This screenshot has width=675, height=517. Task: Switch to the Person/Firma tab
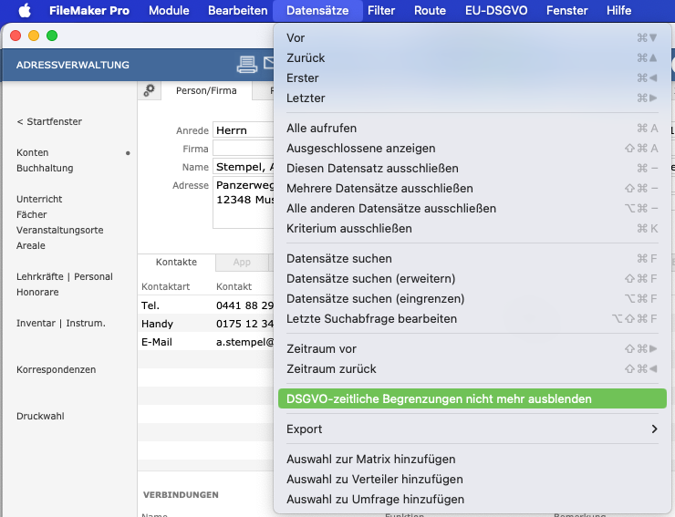click(206, 91)
